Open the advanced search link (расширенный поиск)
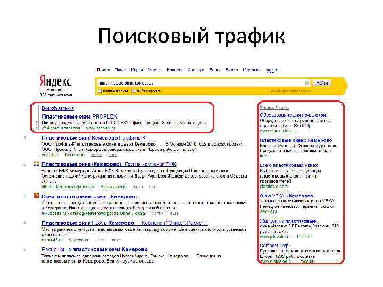The image size is (383, 287). click(x=290, y=91)
